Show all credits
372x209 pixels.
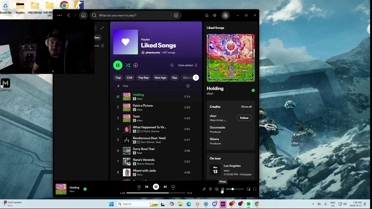tap(246, 107)
